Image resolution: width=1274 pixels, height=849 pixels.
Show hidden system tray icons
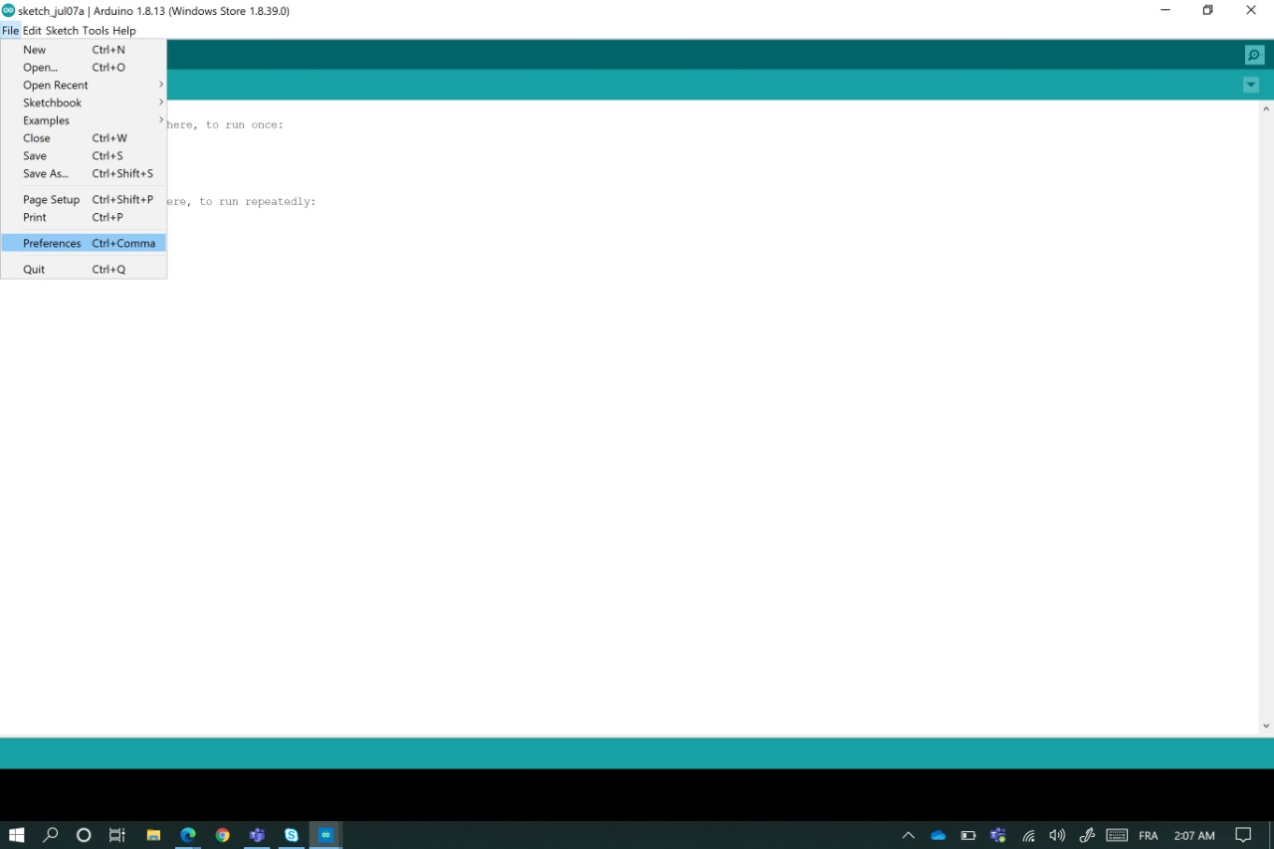[908, 835]
